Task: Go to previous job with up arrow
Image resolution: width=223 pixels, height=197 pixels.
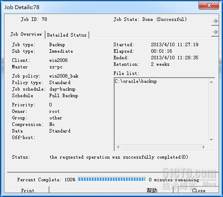Action: (x=215, y=21)
